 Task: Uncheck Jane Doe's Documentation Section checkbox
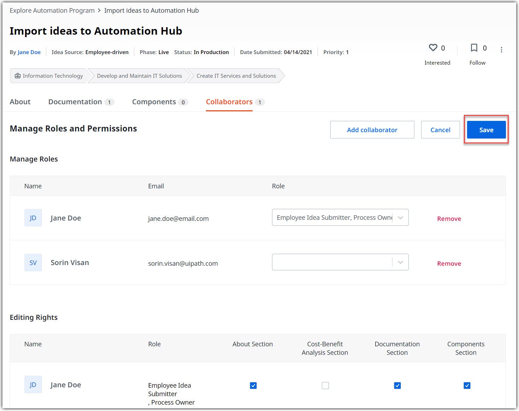coord(397,386)
